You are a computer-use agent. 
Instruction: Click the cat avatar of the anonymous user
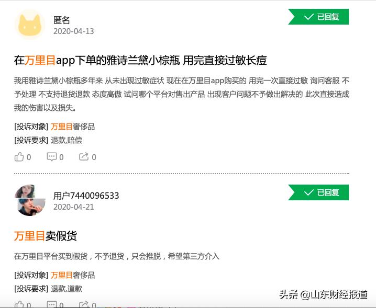(x=30, y=25)
